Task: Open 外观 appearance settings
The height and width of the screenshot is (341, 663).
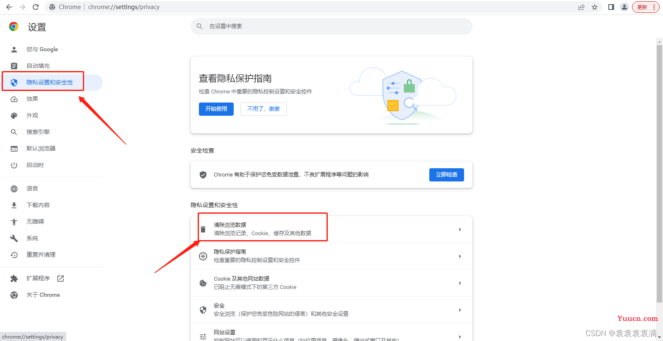Action: click(51, 115)
